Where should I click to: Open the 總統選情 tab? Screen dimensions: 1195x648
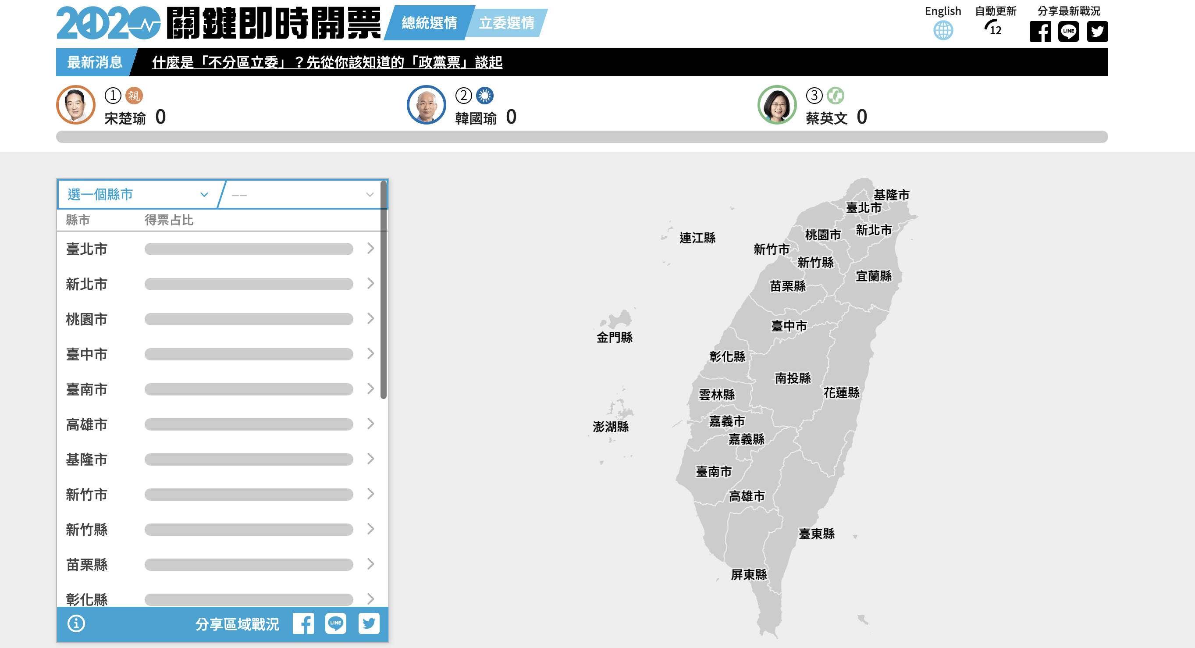pyautogui.click(x=429, y=23)
